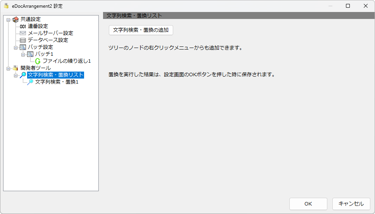Viewport: 375px width, 214px height.
Task: Select 共通設定 in the tree
Action: (31, 19)
